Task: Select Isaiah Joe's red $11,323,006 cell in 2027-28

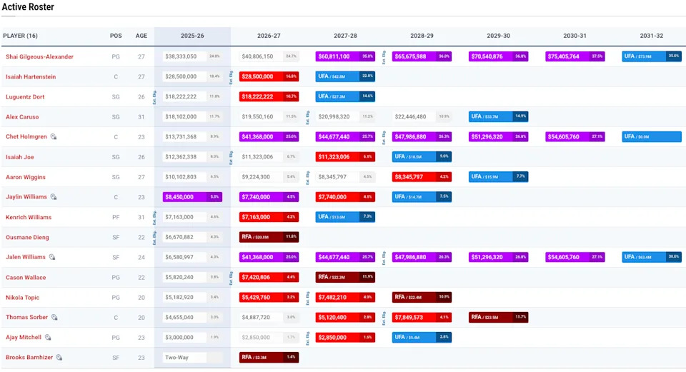Action: pyautogui.click(x=345, y=157)
